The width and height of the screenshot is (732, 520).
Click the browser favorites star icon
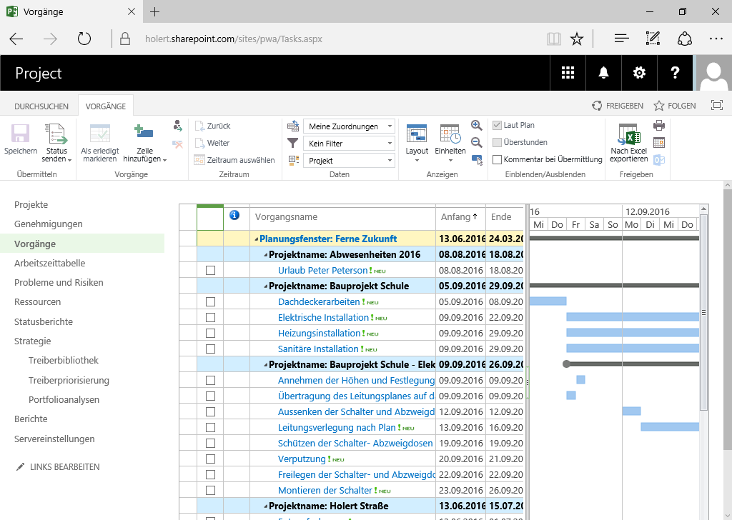click(x=577, y=39)
